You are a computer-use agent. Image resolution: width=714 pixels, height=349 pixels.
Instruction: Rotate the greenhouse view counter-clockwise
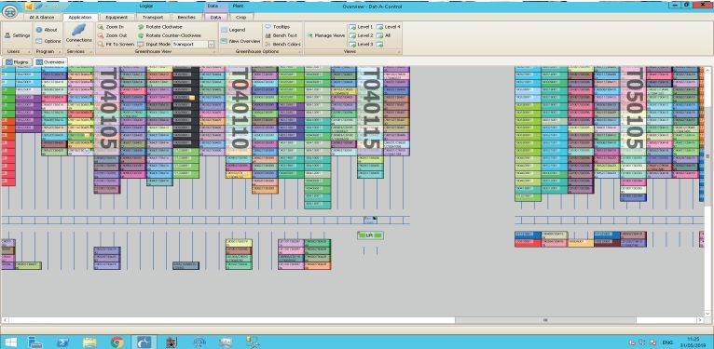click(x=169, y=35)
